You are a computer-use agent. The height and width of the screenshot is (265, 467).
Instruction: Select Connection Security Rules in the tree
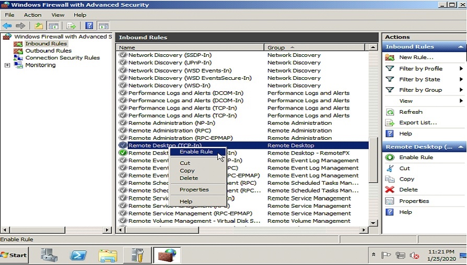click(x=63, y=58)
